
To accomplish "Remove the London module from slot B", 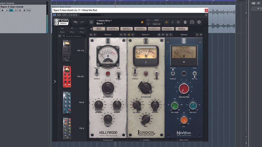I will point(163,35).
